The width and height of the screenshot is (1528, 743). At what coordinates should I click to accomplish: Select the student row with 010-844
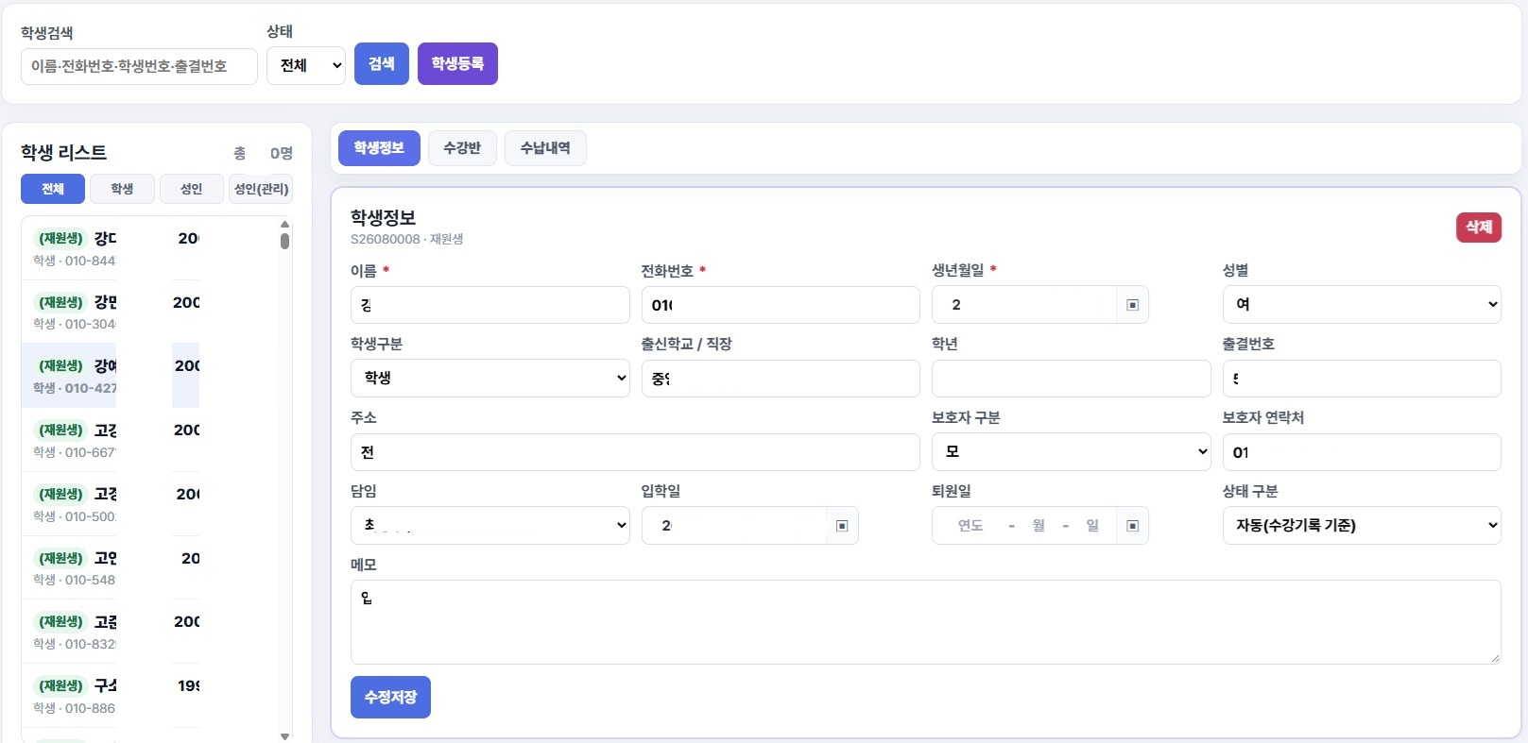(151, 248)
